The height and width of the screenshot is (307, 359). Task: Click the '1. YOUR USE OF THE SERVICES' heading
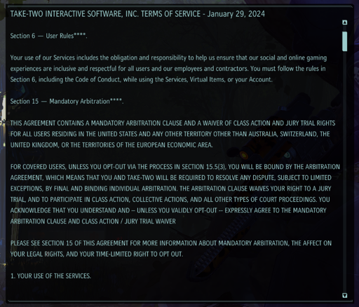[50, 276]
